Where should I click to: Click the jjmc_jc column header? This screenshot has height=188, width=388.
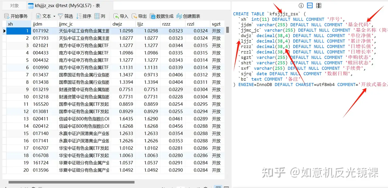(x=84, y=24)
